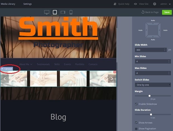Click the carousel next arrow
Image resolution: width=173 pixels, height=131 pixels.
[x=112, y=79]
